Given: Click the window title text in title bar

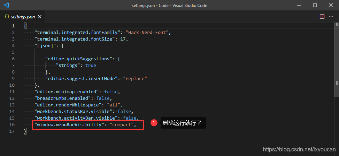Looking at the screenshot, I should click(169, 6).
